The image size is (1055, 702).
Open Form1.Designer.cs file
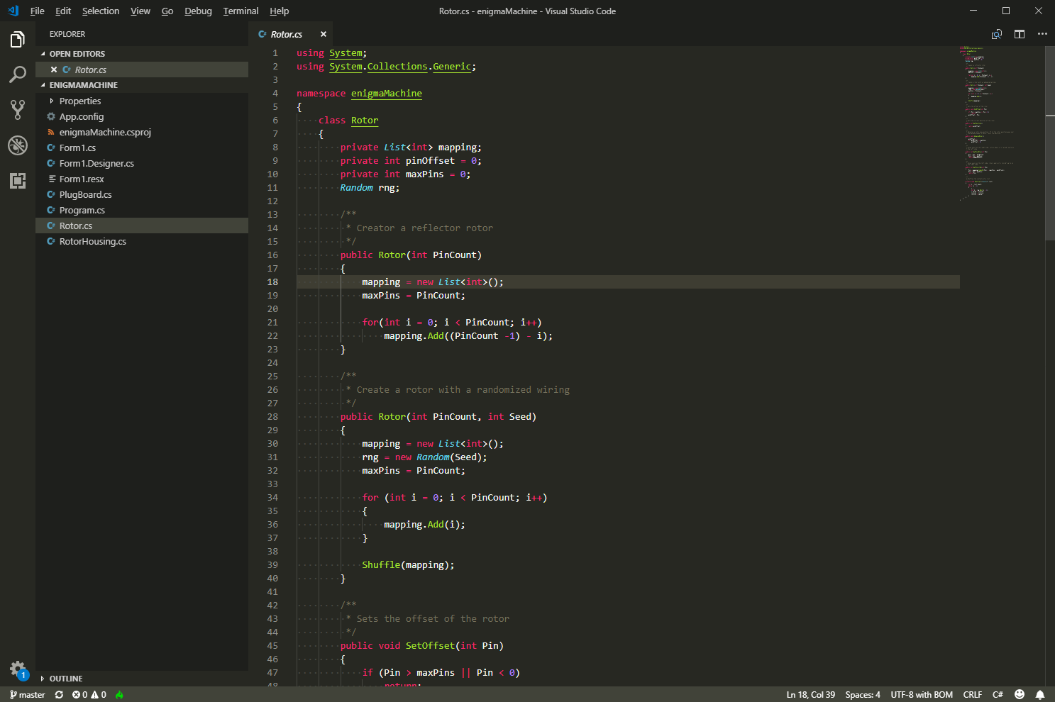142,164
